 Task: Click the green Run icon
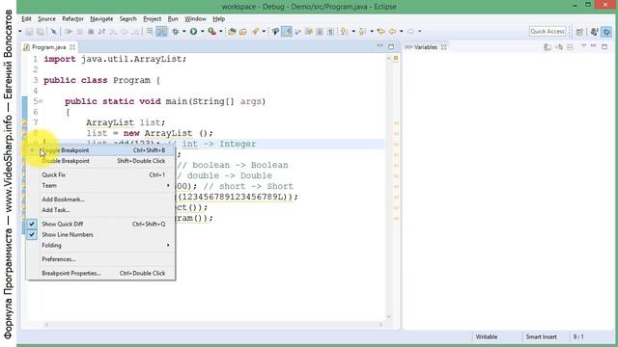(x=193, y=32)
